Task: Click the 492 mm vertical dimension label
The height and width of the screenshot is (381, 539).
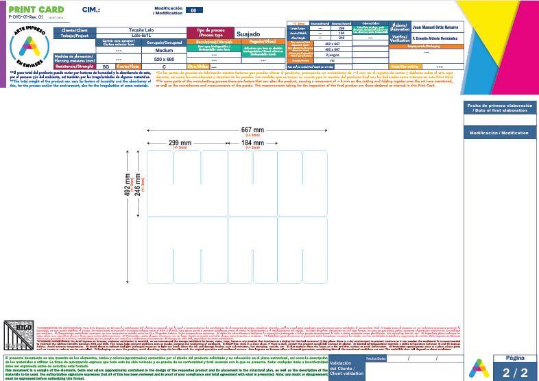Action: [128, 185]
